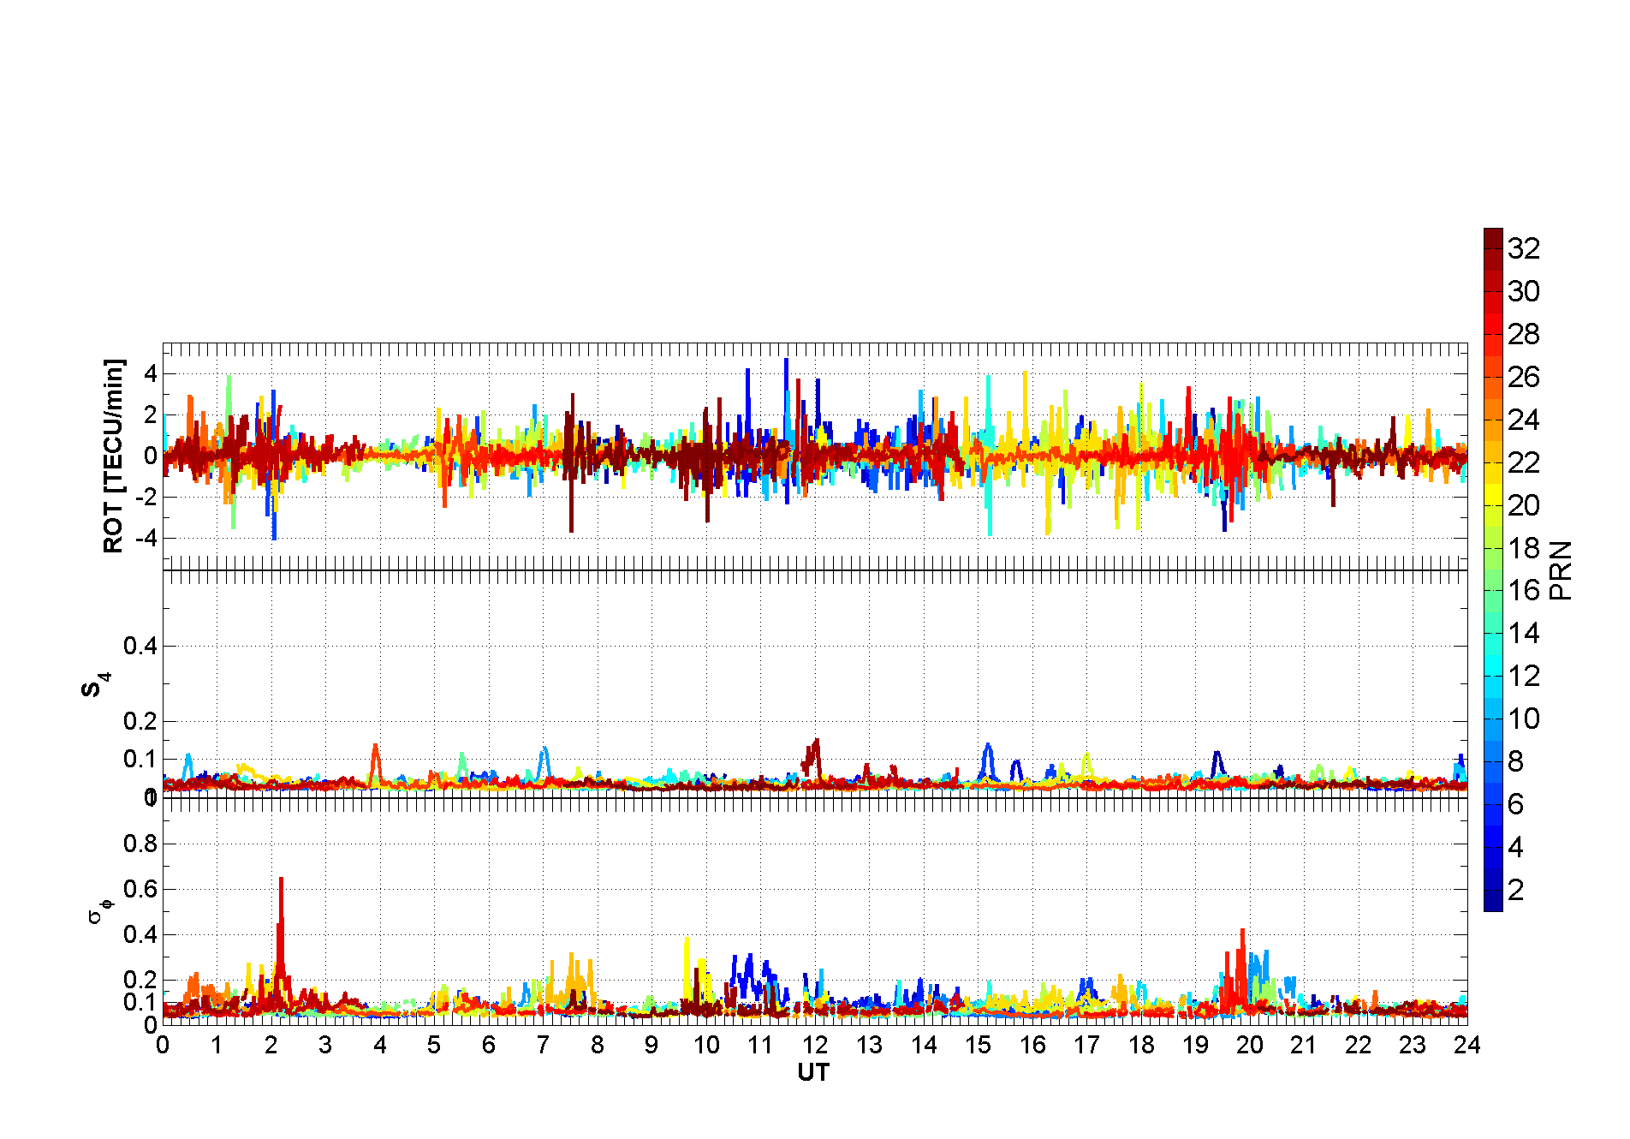Viewport: 1630px width, 1139px height.
Task: Click UT axis tick label 0
Action: click(163, 1045)
